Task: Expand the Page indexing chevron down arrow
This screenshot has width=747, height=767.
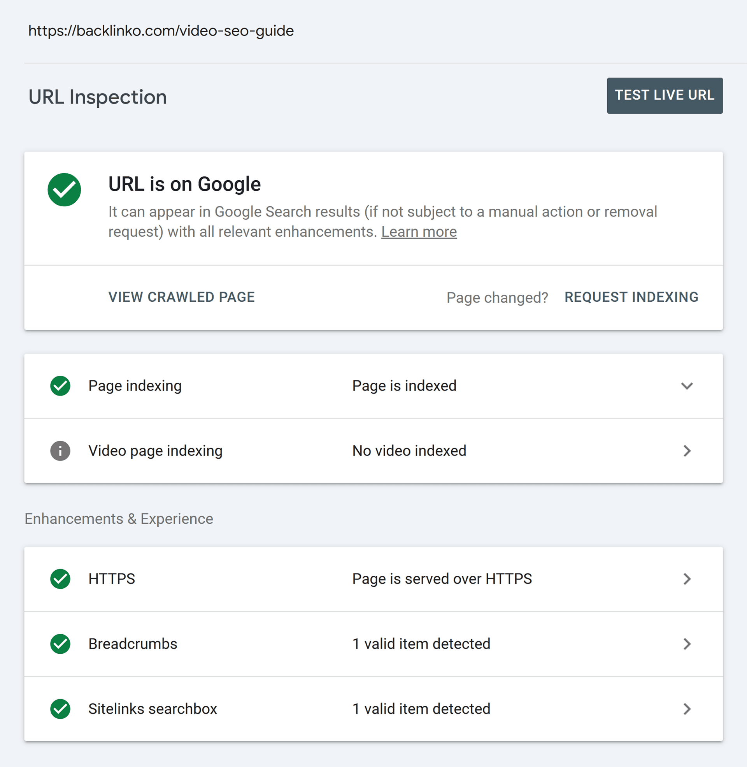Action: click(x=687, y=386)
